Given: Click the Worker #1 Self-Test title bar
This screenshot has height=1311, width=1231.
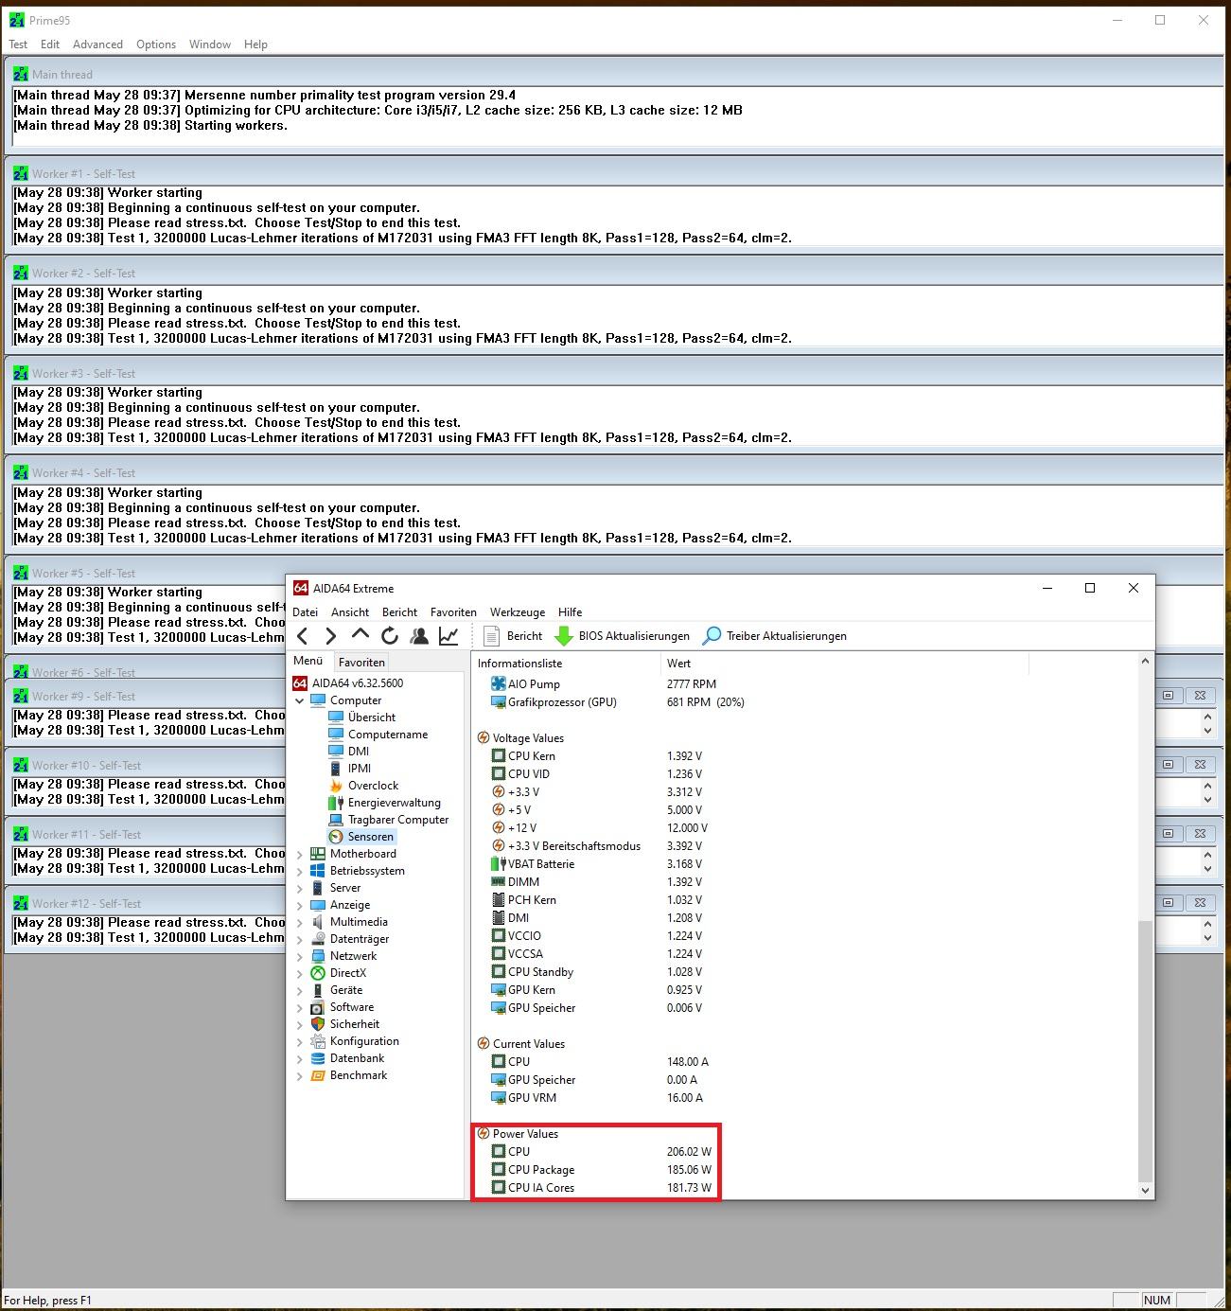Looking at the screenshot, I should click(x=615, y=174).
